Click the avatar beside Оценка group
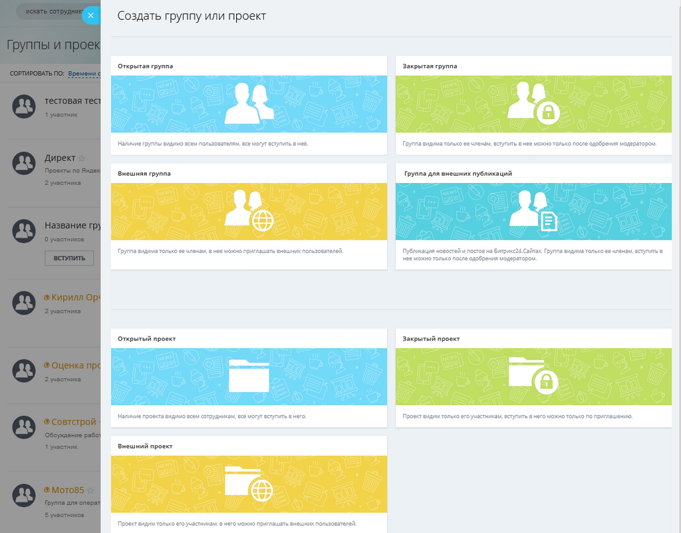Viewport: 681px width, 533px height. (24, 371)
